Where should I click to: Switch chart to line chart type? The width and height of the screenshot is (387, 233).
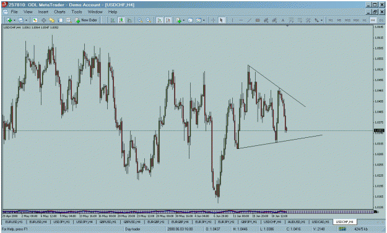pos(129,20)
